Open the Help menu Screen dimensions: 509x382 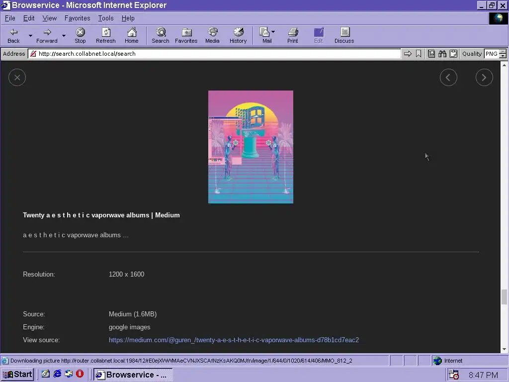(x=128, y=18)
